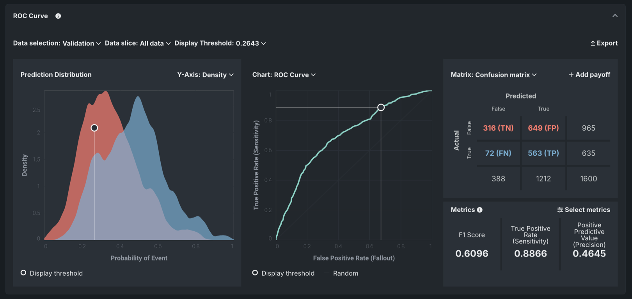Open the Data slice All data dropdown
632x299 pixels.
tap(138, 43)
